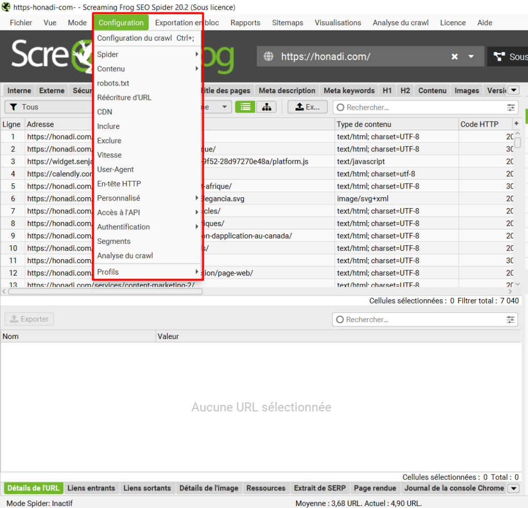Open the Liens entrants tab
528x508 pixels.
pos(91,488)
